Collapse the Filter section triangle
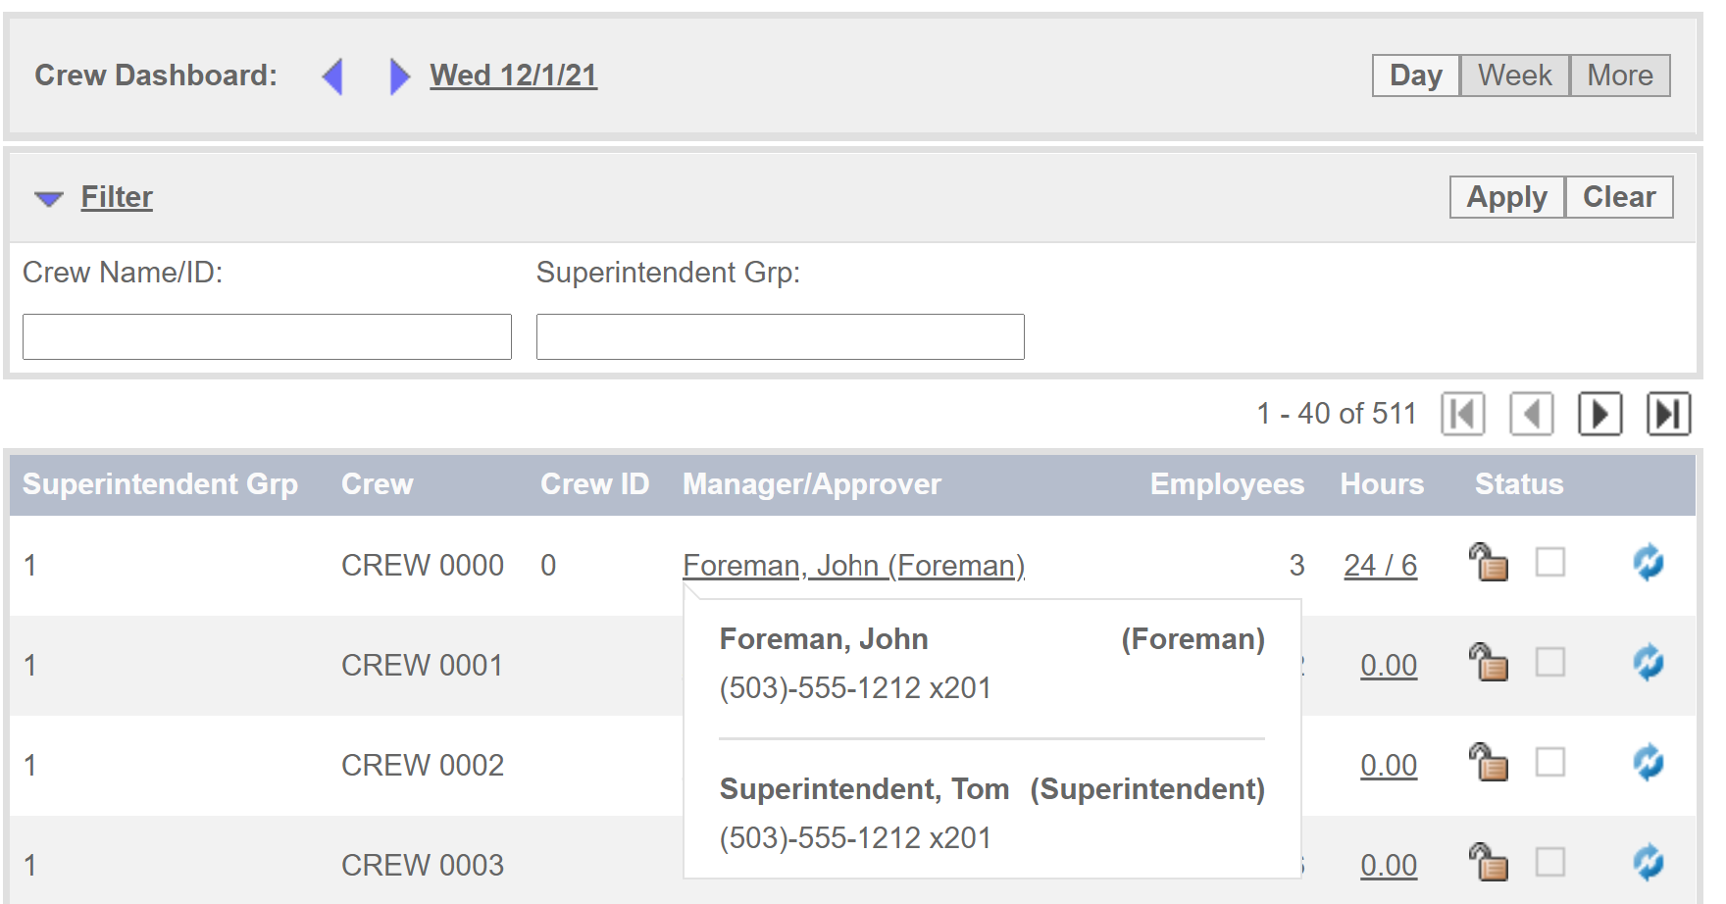The width and height of the screenshot is (1726, 904). tap(48, 199)
